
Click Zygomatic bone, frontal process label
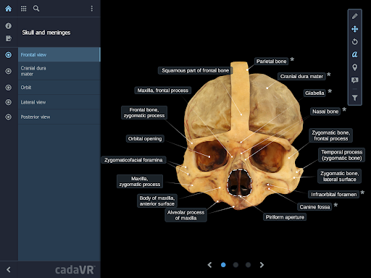coord(330,135)
